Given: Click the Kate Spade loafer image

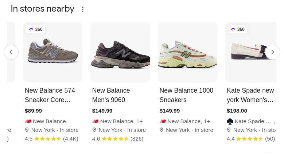Looking at the screenshot, I should click(249, 53).
